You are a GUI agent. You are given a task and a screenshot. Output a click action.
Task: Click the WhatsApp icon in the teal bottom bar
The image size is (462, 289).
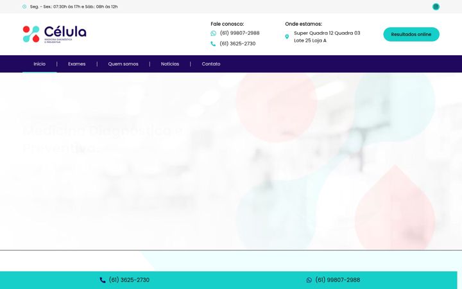[309, 280]
